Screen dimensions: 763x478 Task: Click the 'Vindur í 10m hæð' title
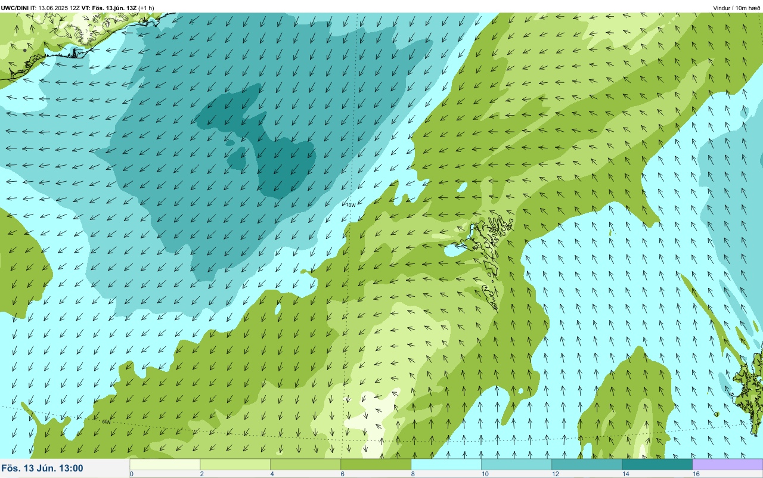(x=737, y=8)
